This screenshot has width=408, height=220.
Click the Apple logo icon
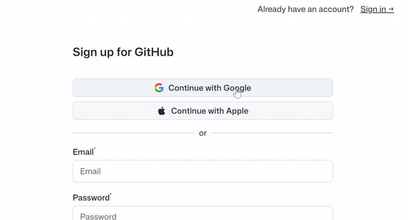coord(161,111)
